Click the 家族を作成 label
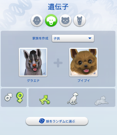117x135 pixels. [x=40, y=38]
